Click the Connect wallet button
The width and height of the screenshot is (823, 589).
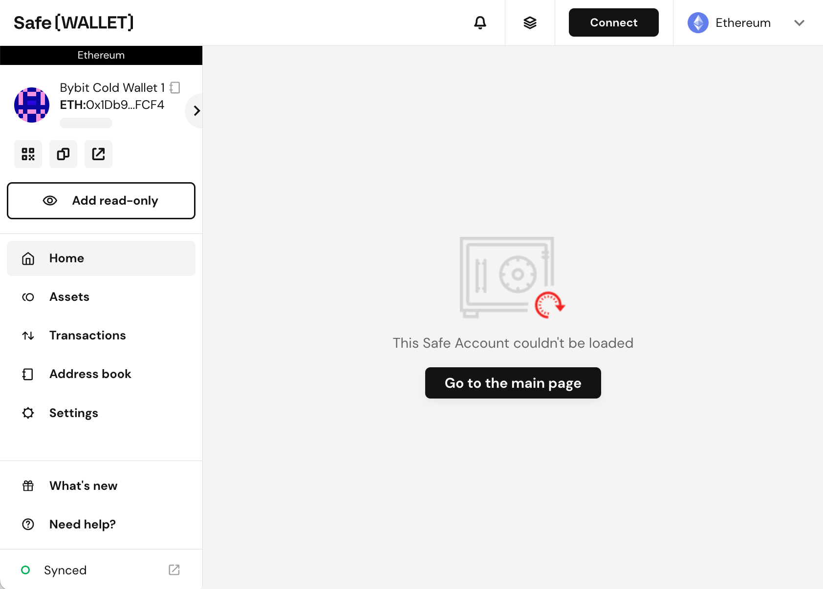point(614,22)
